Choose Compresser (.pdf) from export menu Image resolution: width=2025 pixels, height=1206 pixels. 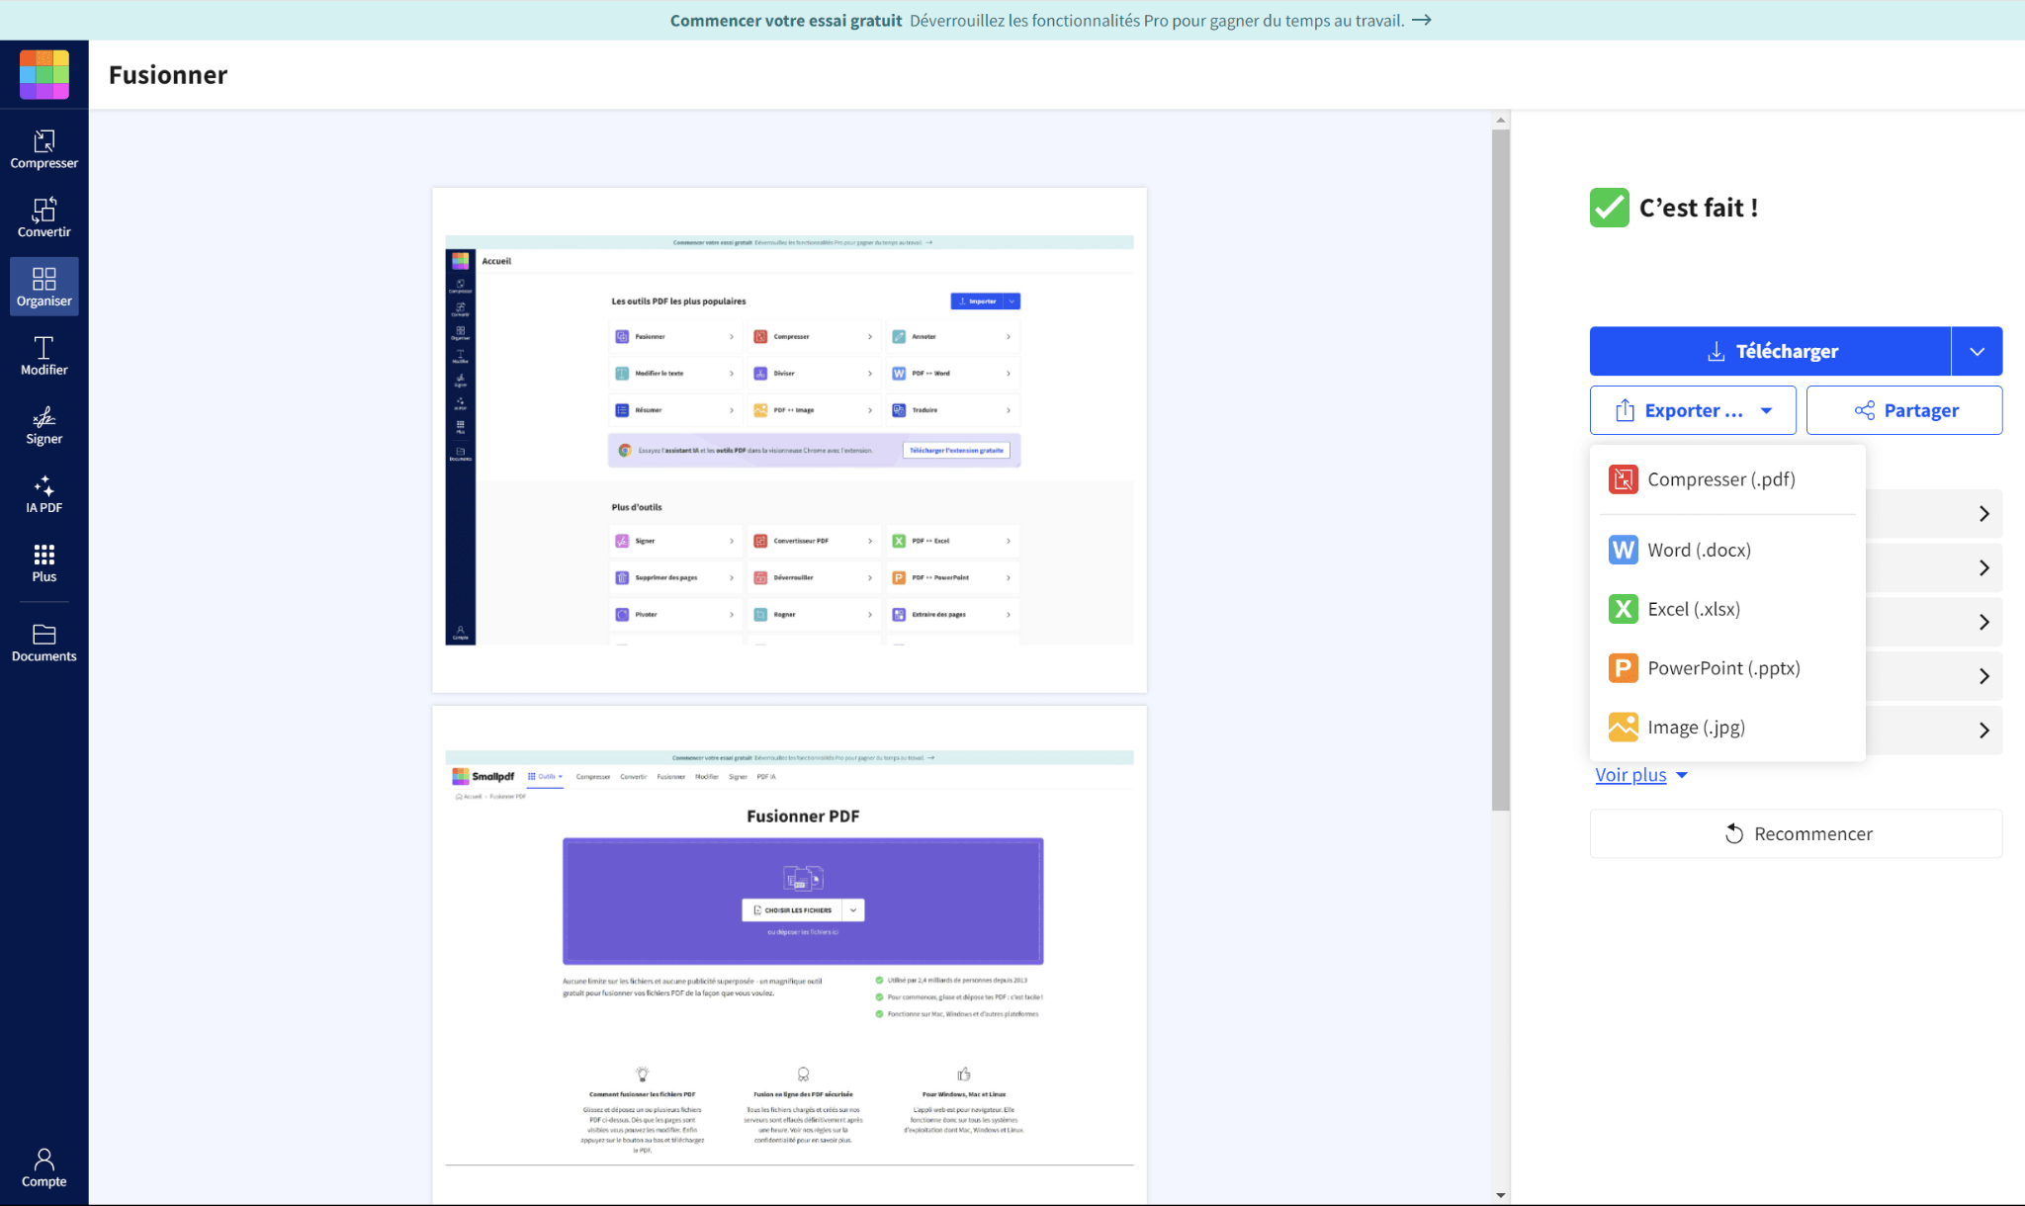[x=1720, y=479]
